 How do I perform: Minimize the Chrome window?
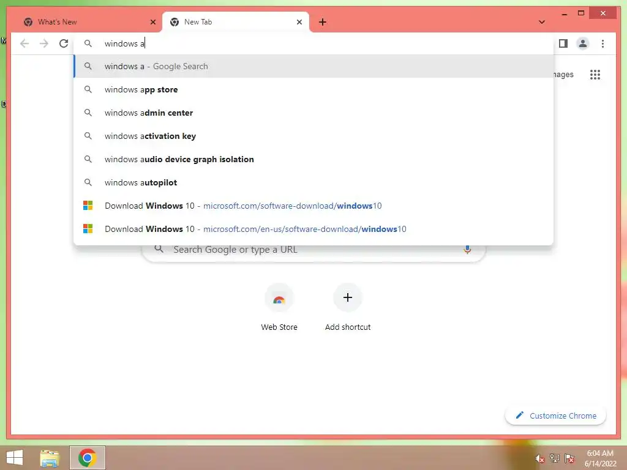[564, 13]
